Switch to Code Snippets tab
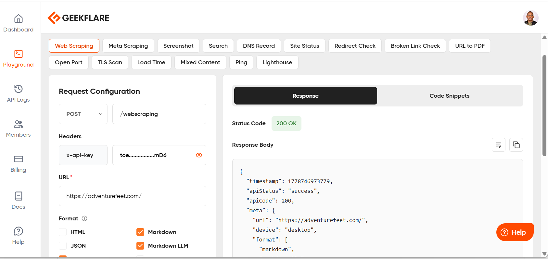548x259 pixels. pyautogui.click(x=450, y=96)
